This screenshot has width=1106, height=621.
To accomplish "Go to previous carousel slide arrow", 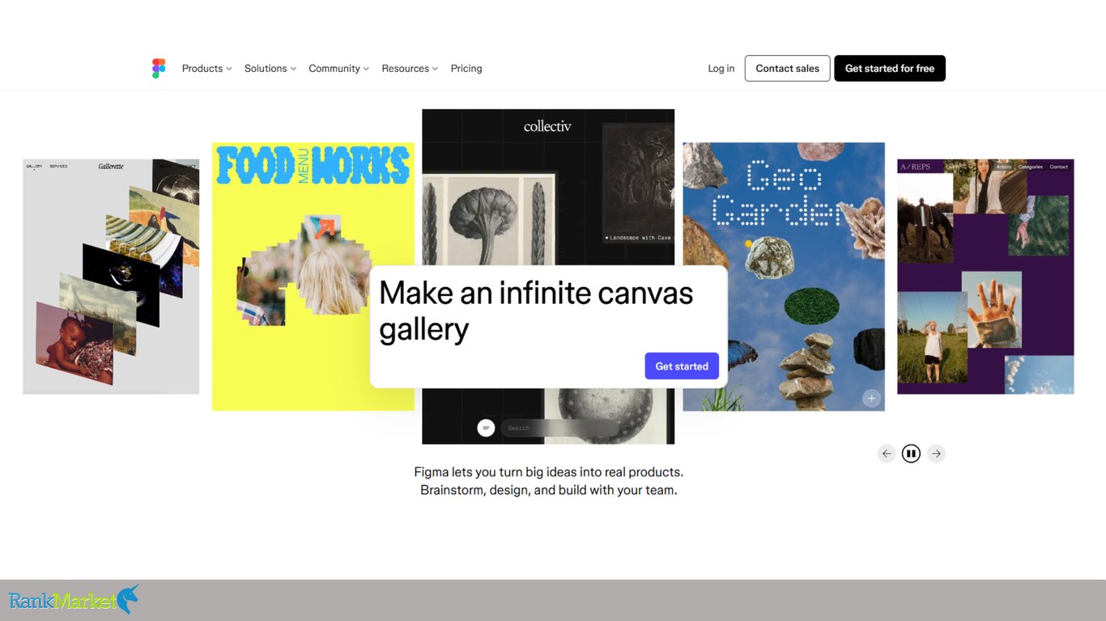I will click(887, 454).
